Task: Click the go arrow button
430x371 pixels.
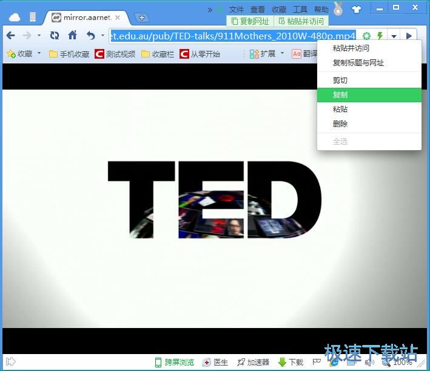Action: (x=409, y=36)
